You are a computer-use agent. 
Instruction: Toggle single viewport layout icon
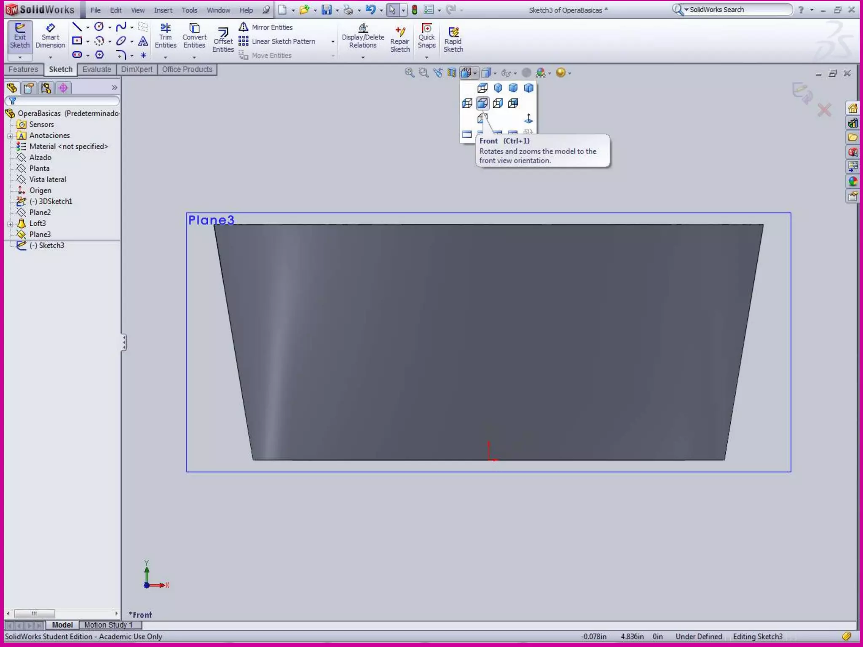click(467, 135)
